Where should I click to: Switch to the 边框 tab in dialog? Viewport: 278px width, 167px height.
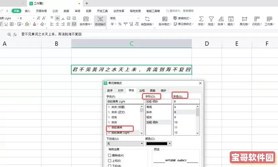tap(142, 91)
